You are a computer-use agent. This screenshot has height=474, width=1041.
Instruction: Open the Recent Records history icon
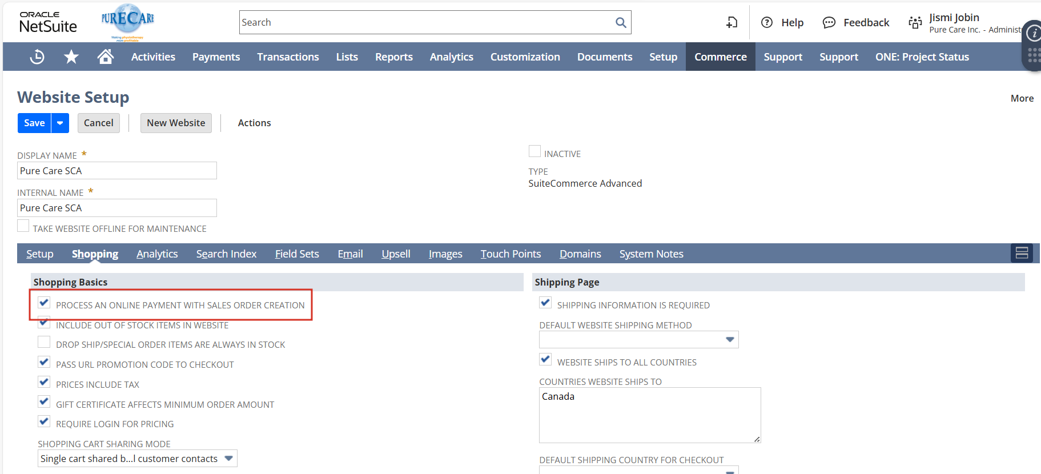tap(37, 57)
